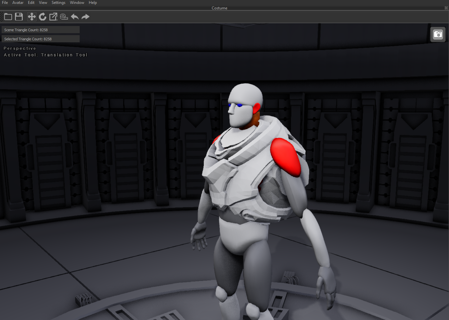Screen dimensions: 449x320
Task: Open the Help menu
Action: [x=93, y=3]
